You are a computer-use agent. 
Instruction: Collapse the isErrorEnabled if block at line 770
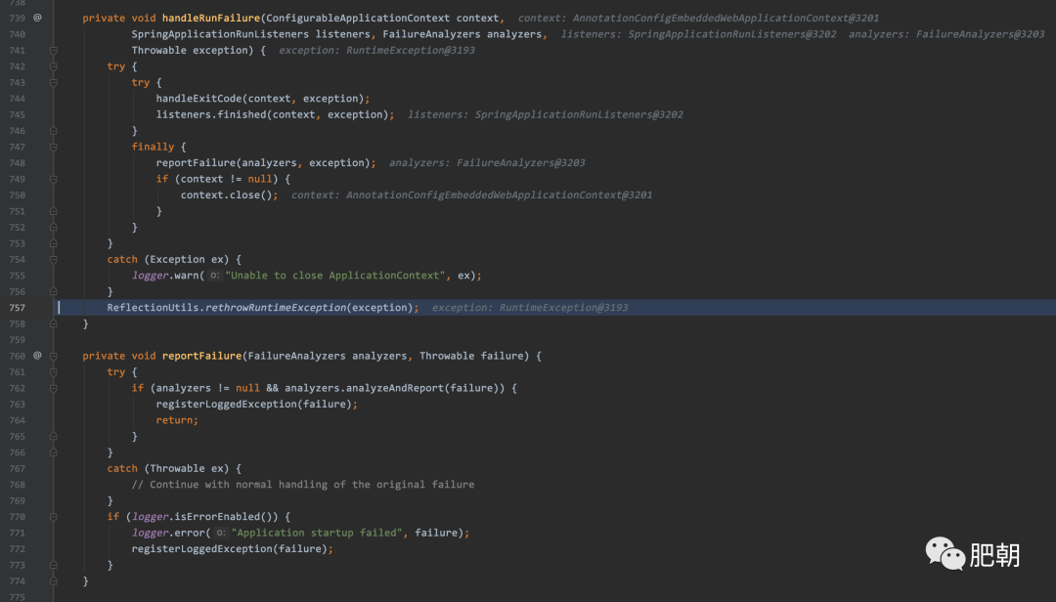coord(53,516)
